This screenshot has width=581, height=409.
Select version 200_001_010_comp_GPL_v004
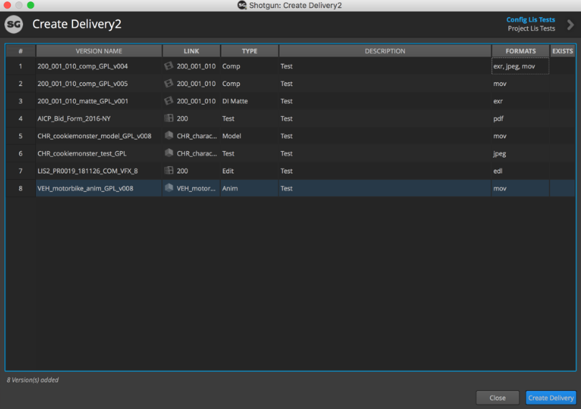82,67
